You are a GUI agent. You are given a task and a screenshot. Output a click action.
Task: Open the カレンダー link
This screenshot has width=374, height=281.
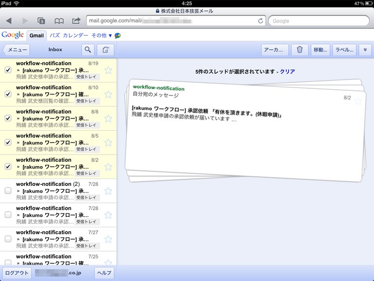pos(75,35)
